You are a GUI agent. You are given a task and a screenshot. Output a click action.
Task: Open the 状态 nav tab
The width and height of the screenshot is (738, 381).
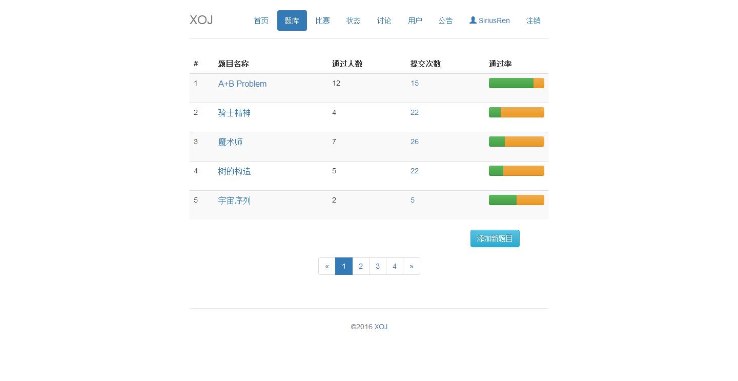tap(354, 21)
